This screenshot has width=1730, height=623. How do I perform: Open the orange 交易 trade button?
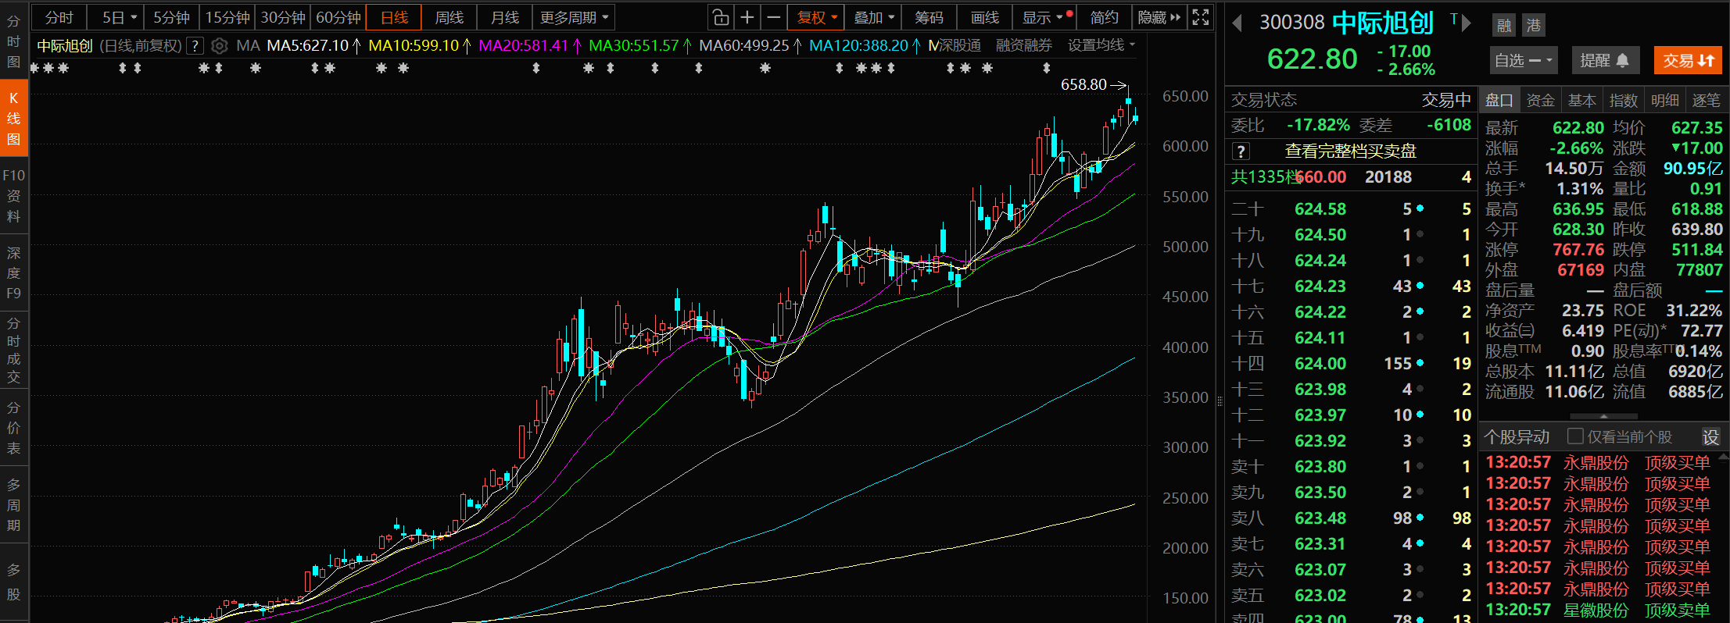(1688, 60)
